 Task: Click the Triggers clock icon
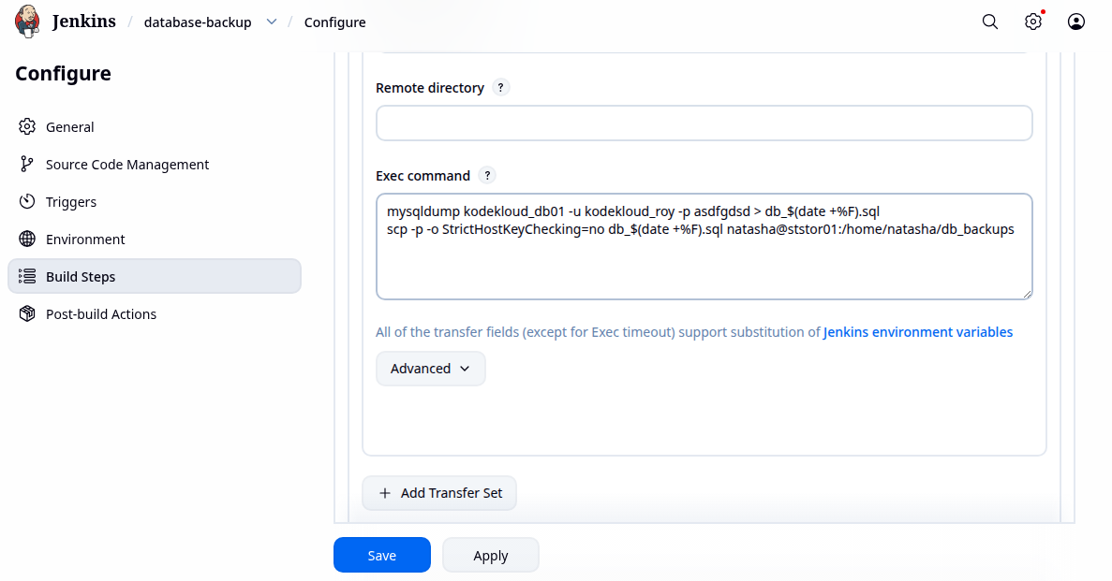coord(27,202)
